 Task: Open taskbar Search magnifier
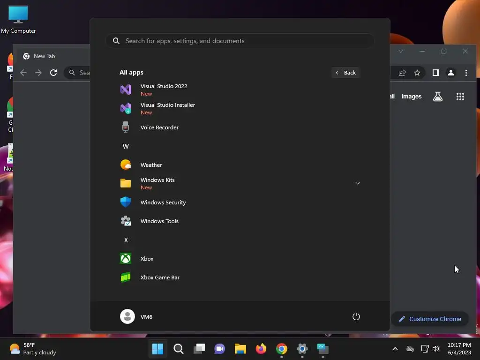[179, 349]
